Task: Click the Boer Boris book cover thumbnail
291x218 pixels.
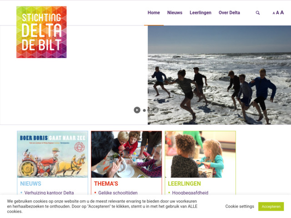Action: (x=53, y=154)
